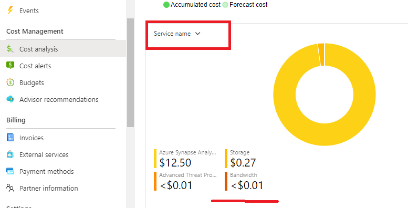Toggle the Forecast cost legend dot
The width and height of the screenshot is (408, 208).
225,5
